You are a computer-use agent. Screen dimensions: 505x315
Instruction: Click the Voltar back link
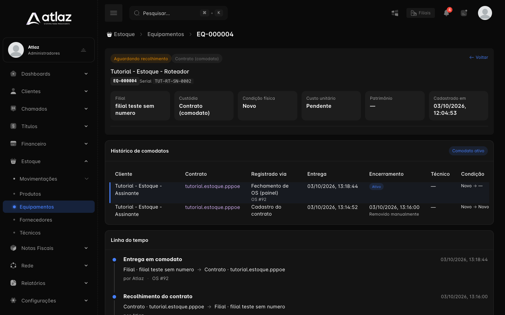[479, 57]
